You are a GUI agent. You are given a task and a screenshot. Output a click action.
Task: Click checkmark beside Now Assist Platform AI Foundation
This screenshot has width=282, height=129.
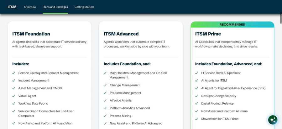coord(14,123)
